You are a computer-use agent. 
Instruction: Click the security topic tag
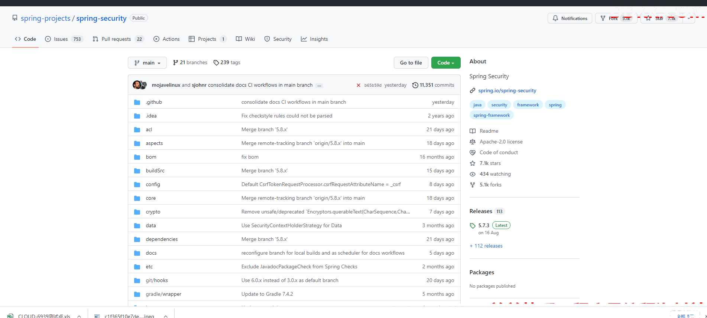pos(499,105)
